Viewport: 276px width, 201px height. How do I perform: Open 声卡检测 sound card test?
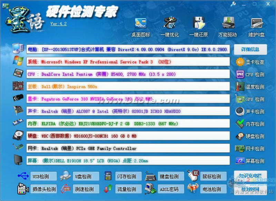250,111
